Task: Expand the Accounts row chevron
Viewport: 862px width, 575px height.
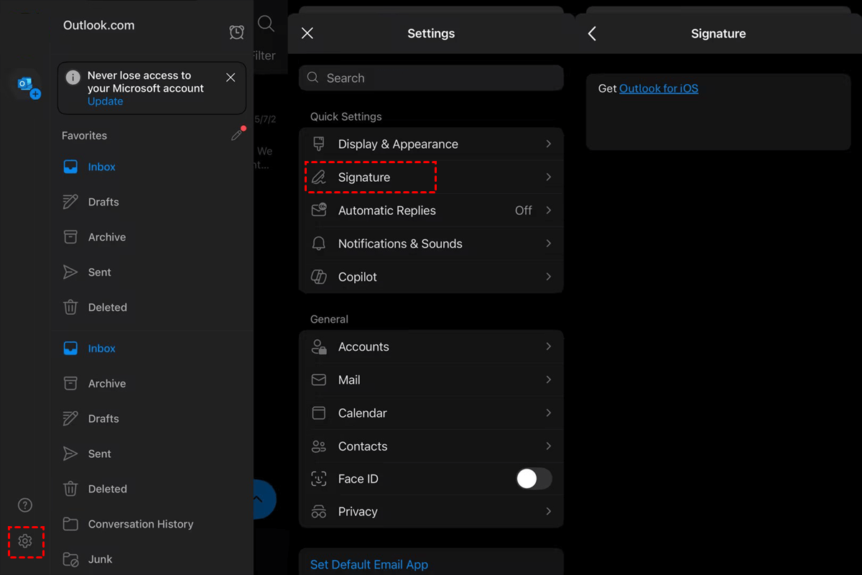Action: pyautogui.click(x=548, y=346)
